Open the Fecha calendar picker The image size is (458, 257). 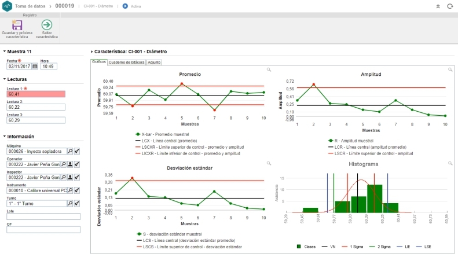[35, 67]
